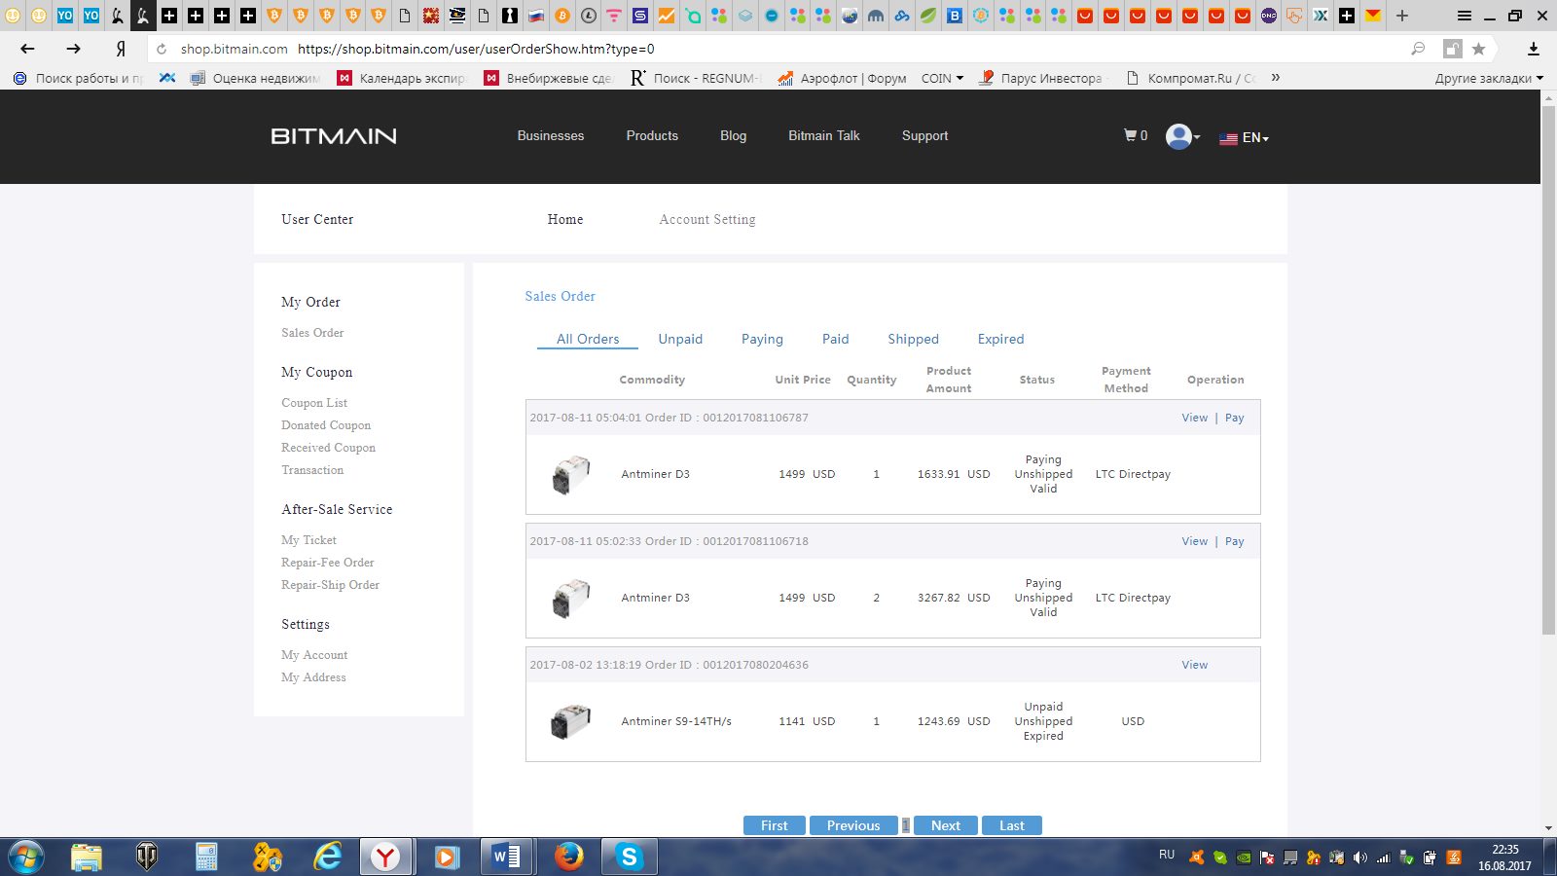Open Transaction in sidebar
Viewport: 1557px width, 876px height.
tap(312, 470)
